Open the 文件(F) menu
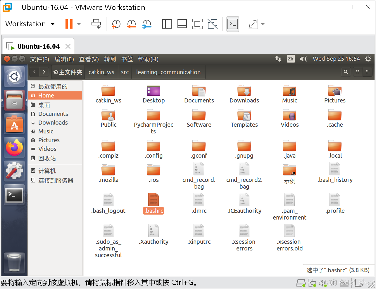Image resolution: width=376 pixels, height=289 pixels. [x=39, y=59]
